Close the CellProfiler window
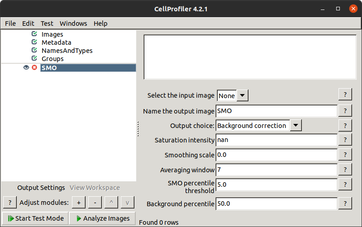 point(353,9)
